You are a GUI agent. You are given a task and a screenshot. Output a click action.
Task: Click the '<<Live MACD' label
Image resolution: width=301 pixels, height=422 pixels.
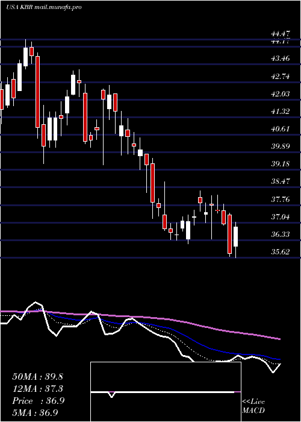pyautogui.click(x=253, y=406)
